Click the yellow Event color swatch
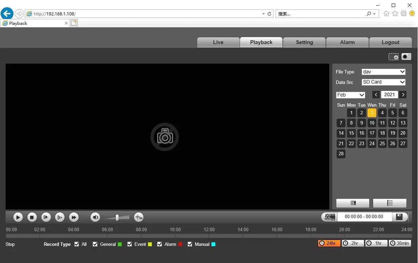The height and width of the screenshot is (263, 418). point(150,244)
